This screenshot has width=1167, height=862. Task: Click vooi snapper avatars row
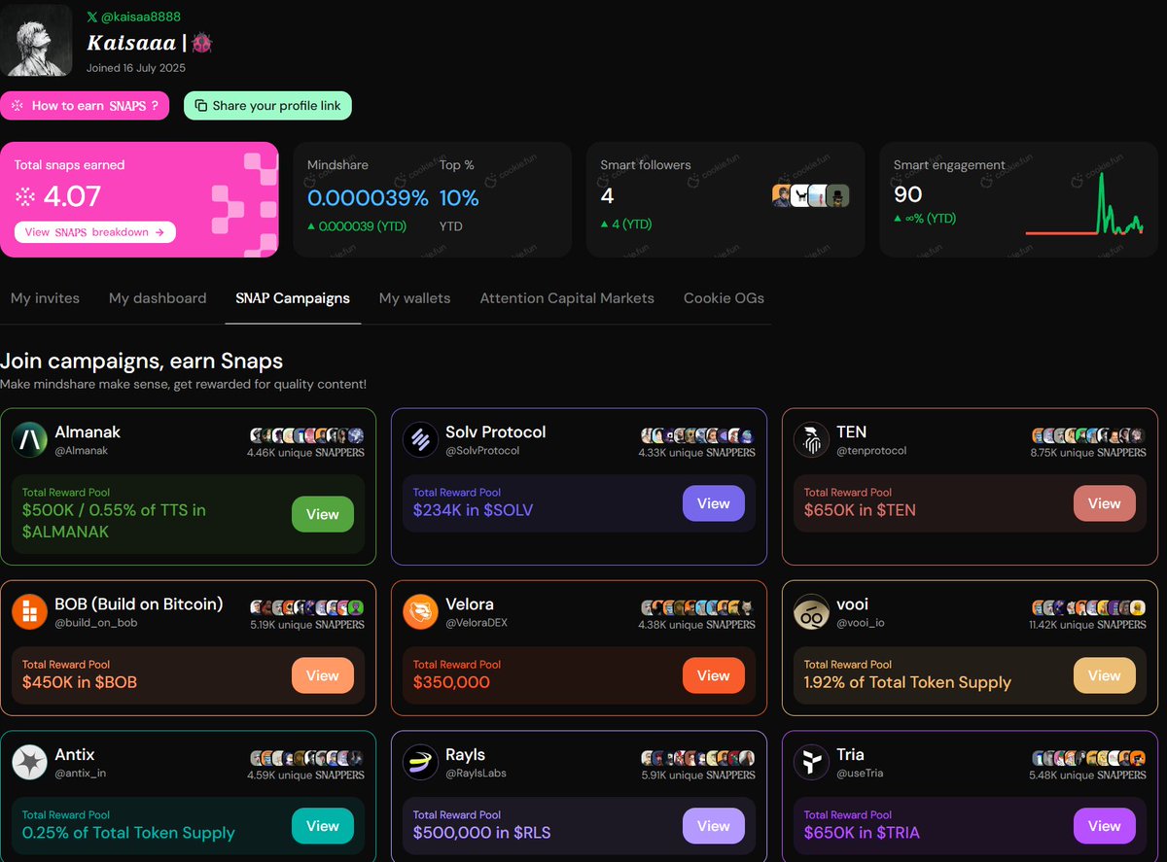point(1089,607)
